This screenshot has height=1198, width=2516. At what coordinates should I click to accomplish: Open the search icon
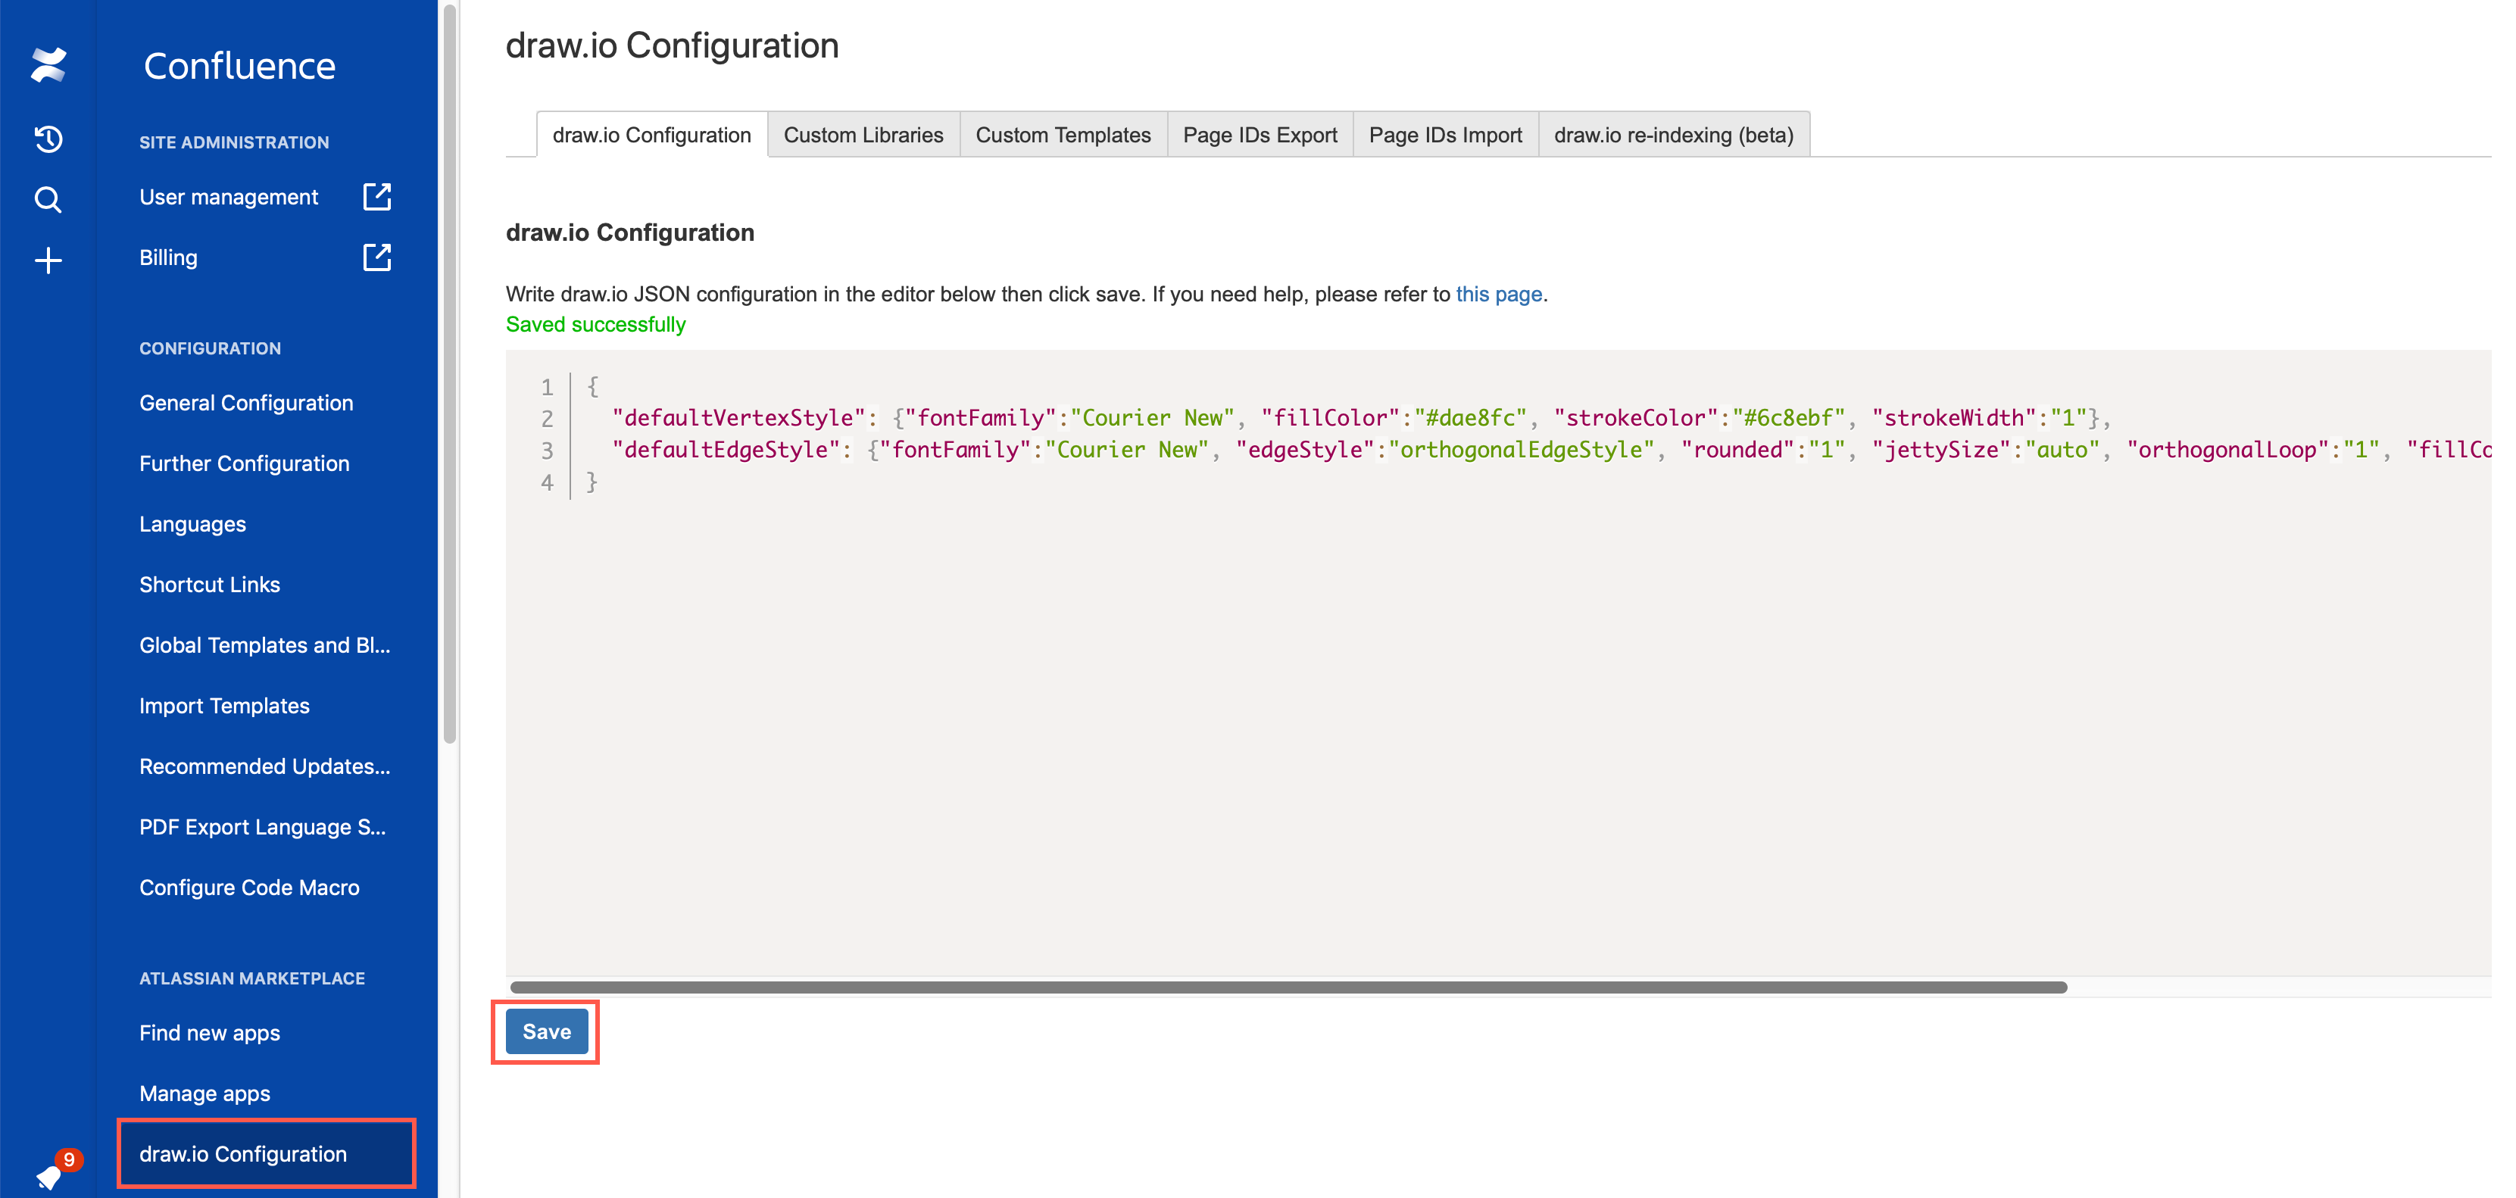coord(48,199)
